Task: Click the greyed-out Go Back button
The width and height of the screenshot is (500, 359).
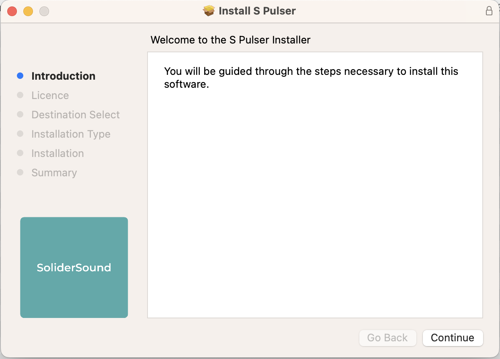Action: point(387,338)
